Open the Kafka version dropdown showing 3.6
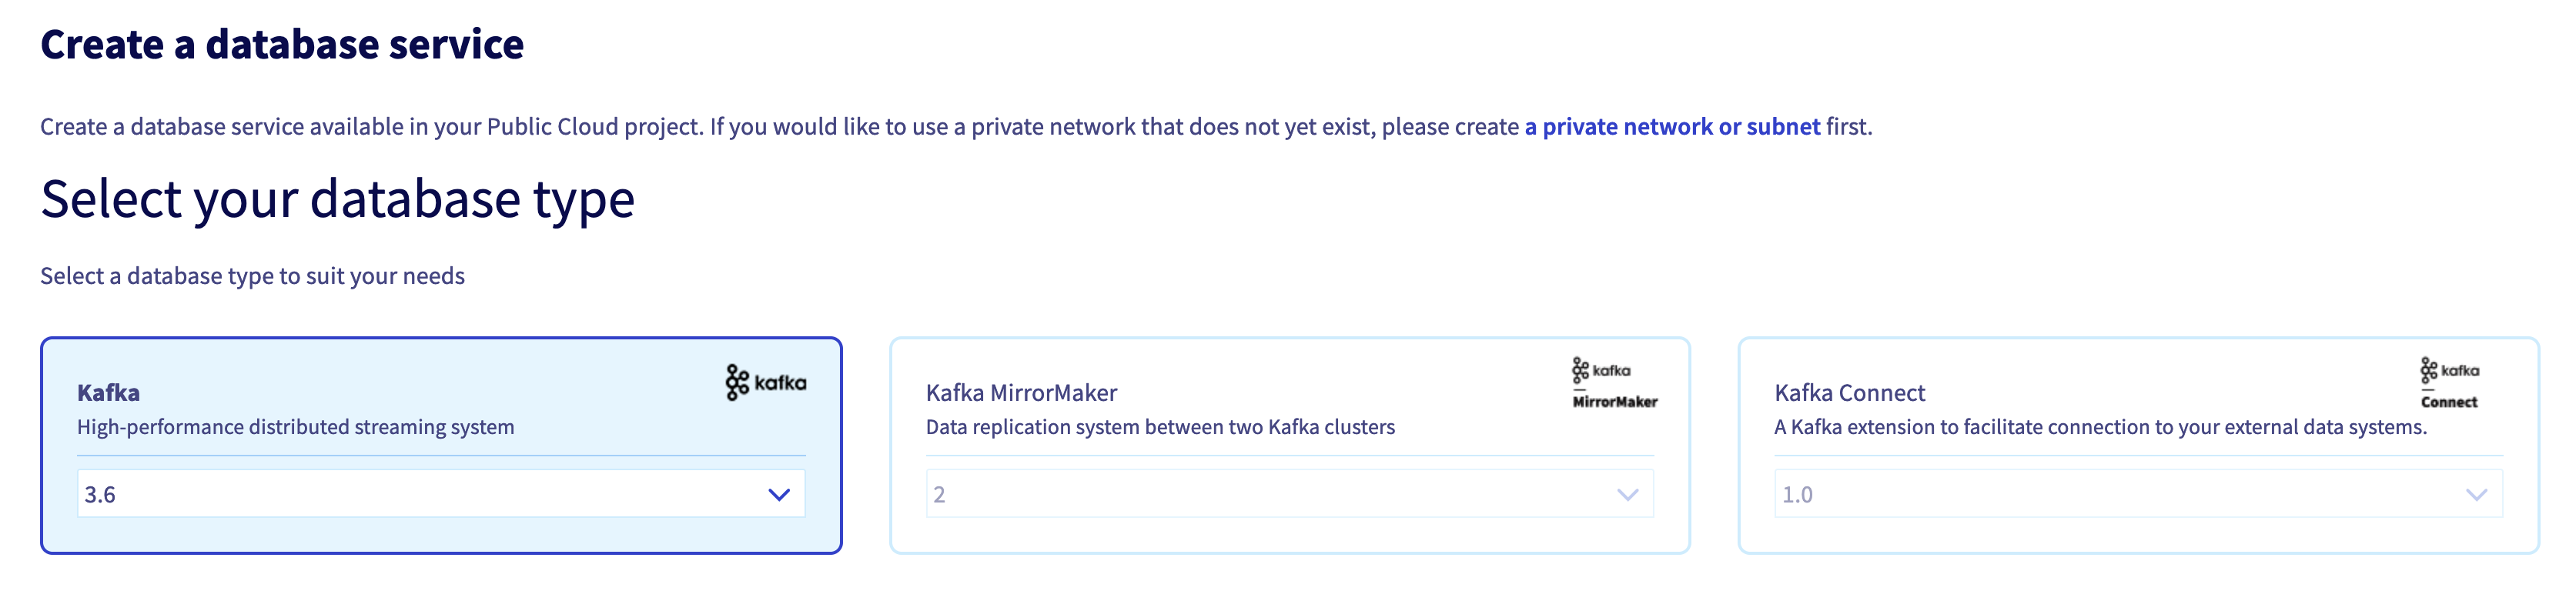The image size is (2576, 591). [440, 493]
